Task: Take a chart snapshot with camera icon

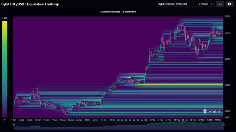Action: (x=230, y=4)
